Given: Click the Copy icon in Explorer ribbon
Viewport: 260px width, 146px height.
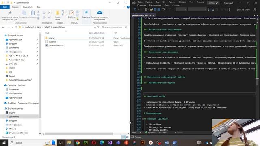Looking at the screenshot, I should (x=24, y=13).
